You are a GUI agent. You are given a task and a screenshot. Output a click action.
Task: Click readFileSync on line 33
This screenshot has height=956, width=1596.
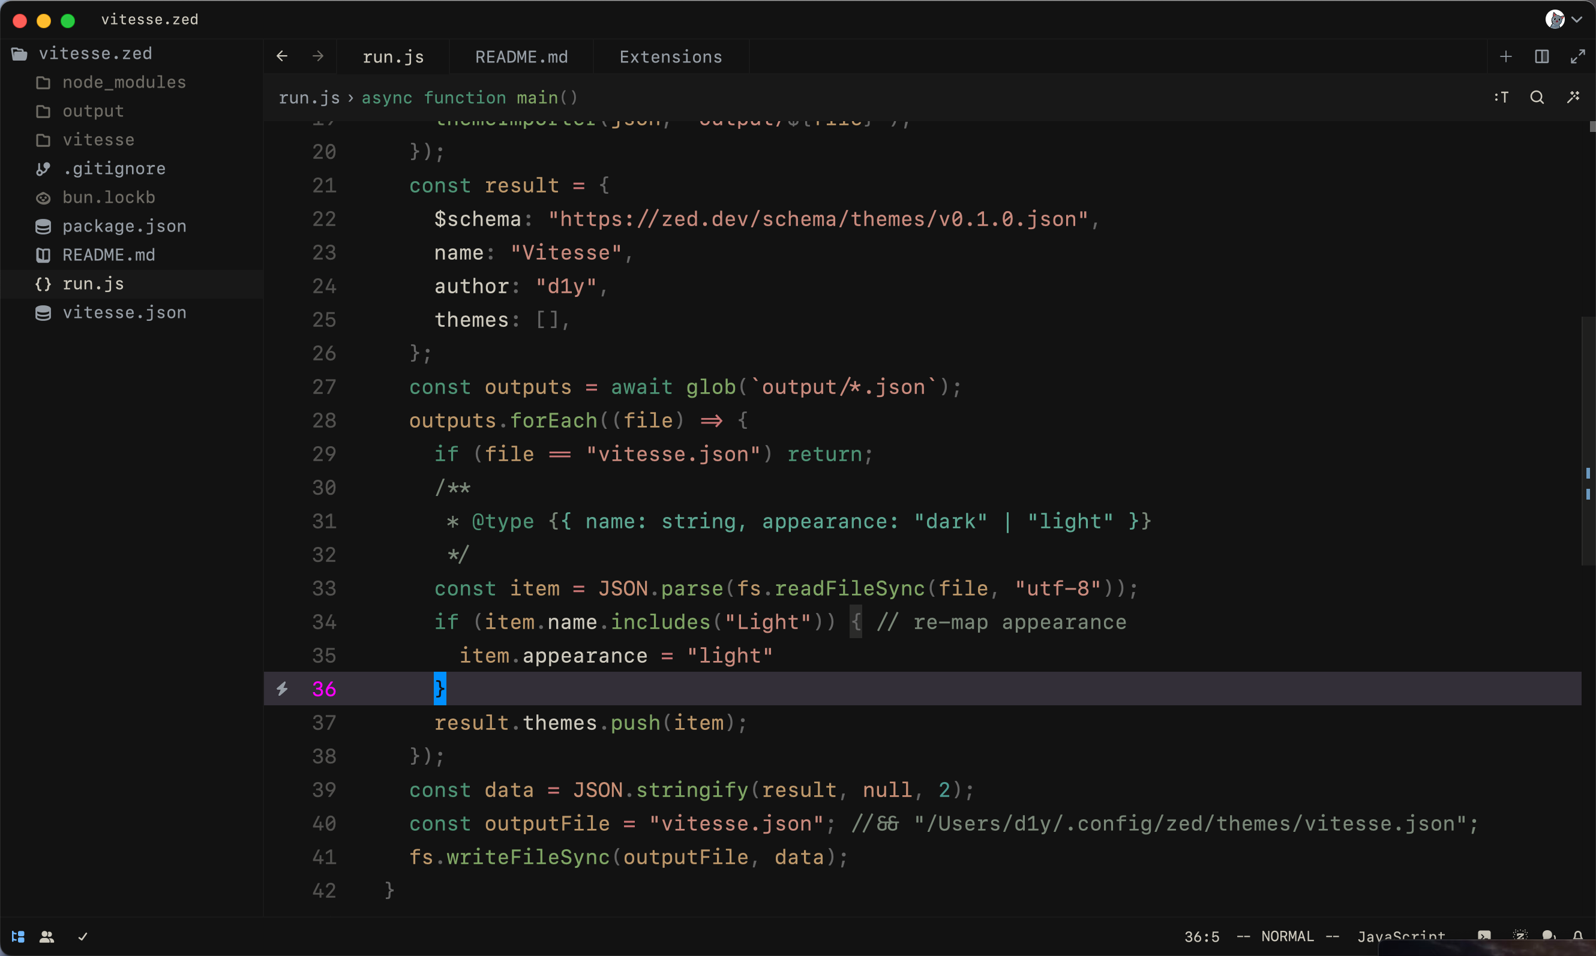(x=848, y=588)
